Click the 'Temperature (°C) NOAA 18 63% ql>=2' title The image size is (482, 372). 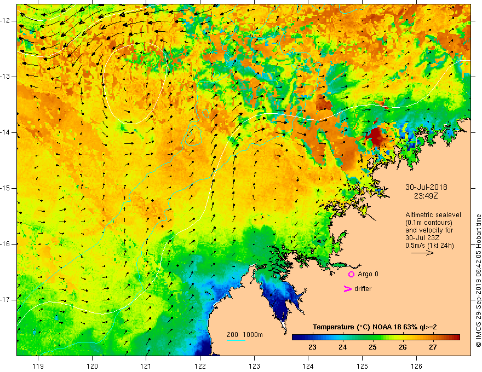(375, 327)
